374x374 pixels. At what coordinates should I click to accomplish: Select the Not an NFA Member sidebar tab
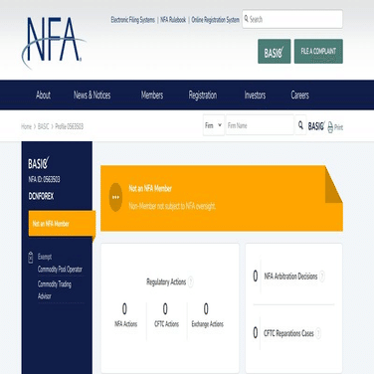62,224
